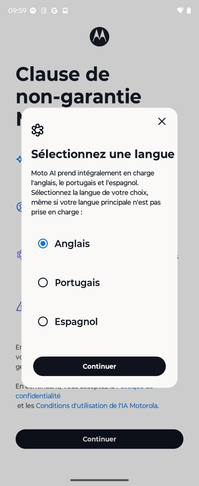Viewport: 199px width, 486px height.
Task: Tap the battery status icon
Action: [x=189, y=10]
